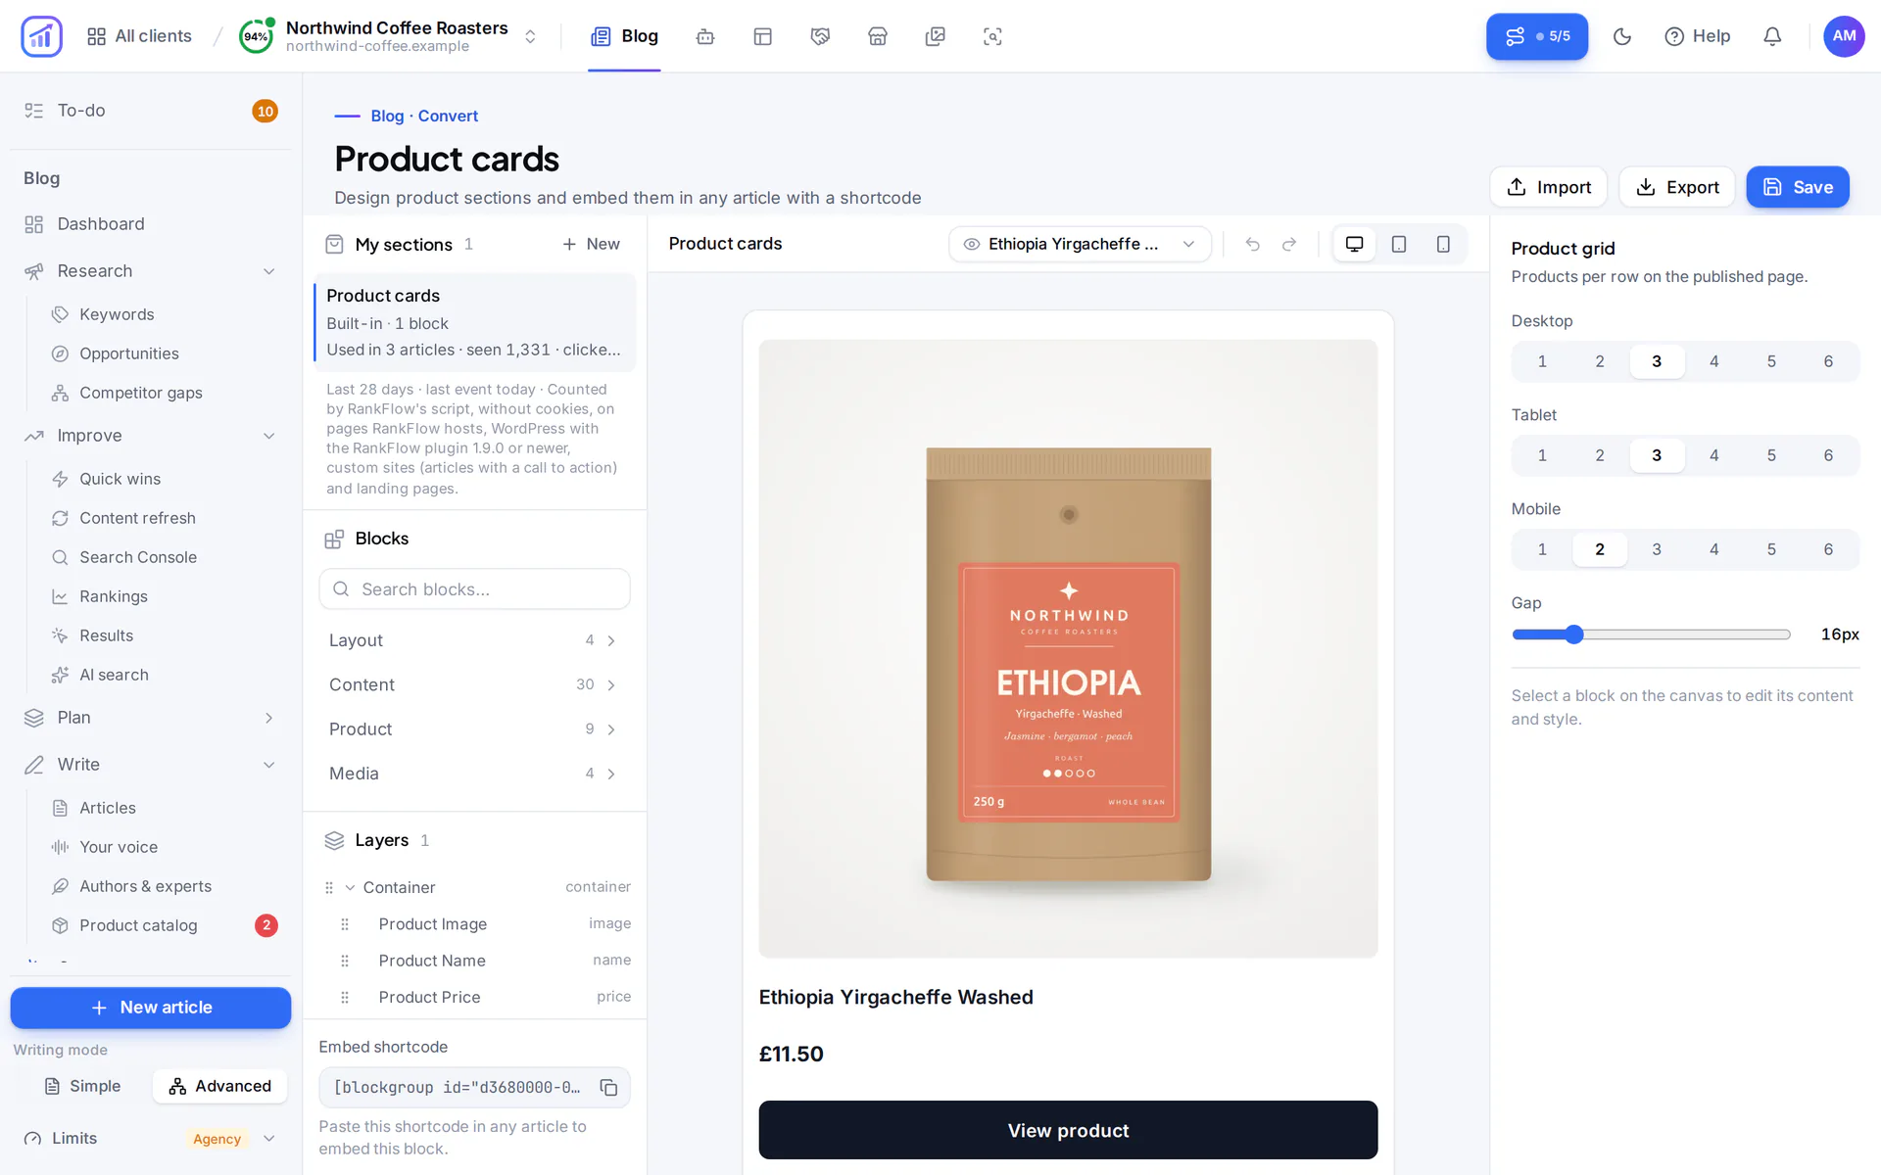Image resolution: width=1881 pixels, height=1175 pixels.
Task: Click View product on the card
Action: click(x=1068, y=1130)
